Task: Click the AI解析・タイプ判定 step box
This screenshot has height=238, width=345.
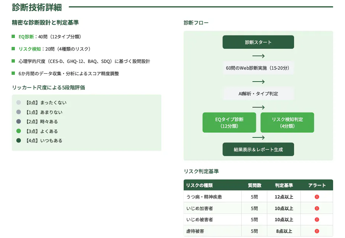Action: coord(258,93)
